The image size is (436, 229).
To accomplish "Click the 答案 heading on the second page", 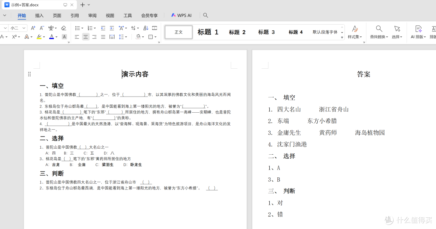I will [x=363, y=74].
